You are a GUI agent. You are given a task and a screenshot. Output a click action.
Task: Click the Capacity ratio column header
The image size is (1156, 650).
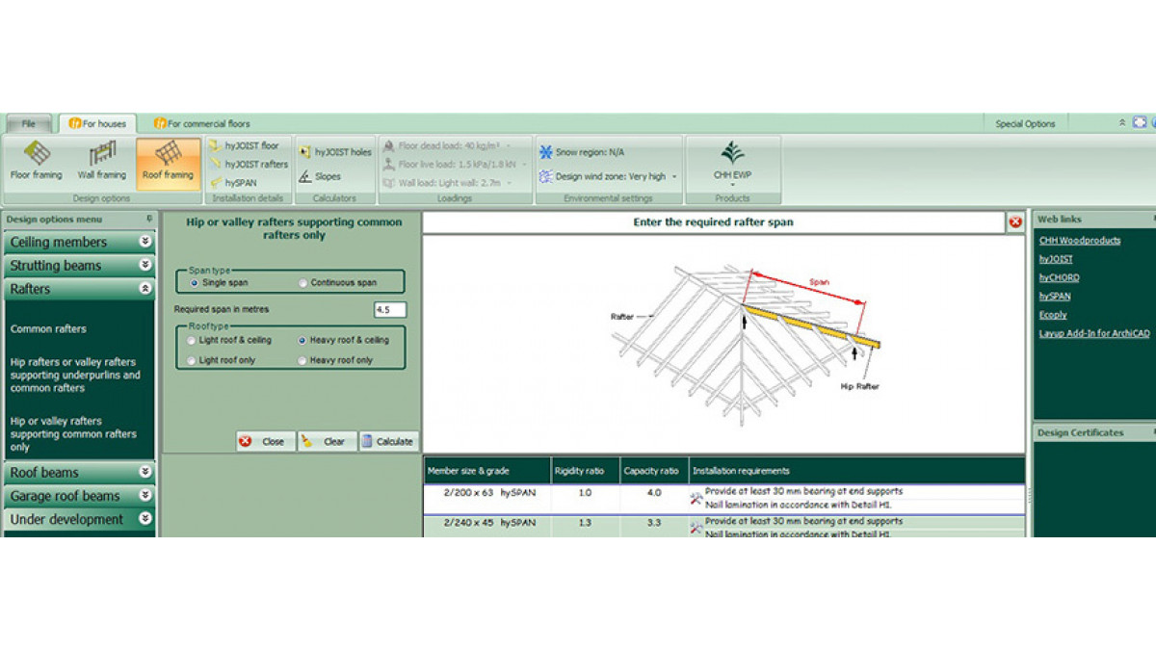(653, 470)
